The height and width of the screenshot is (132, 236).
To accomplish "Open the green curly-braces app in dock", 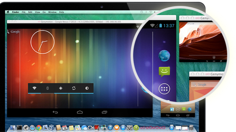I will tap(136, 128).
